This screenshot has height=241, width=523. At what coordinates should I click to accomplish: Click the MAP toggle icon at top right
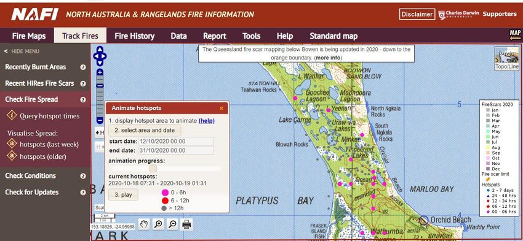click(x=515, y=35)
